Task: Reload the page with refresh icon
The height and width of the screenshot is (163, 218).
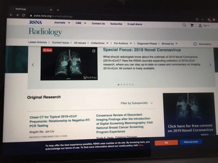Action: [x=23, y=15]
